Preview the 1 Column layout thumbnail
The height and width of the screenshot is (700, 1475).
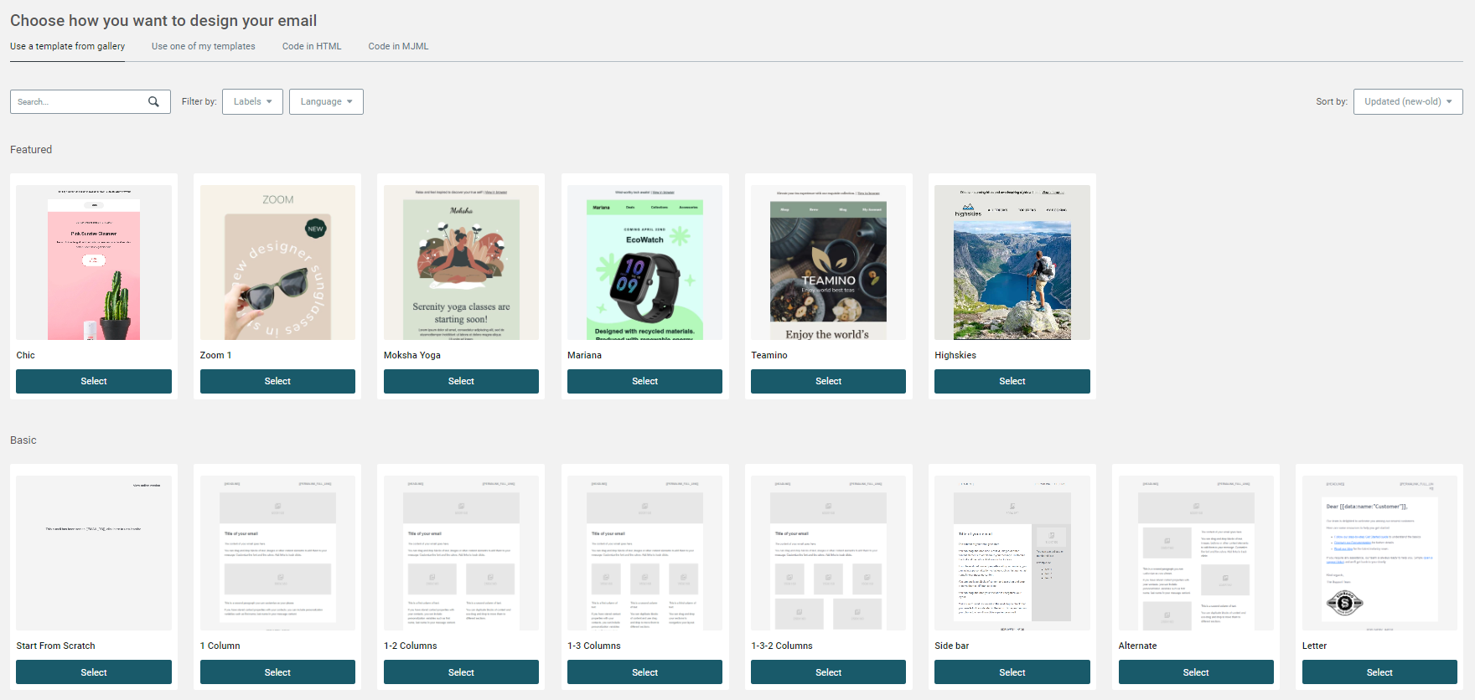pyautogui.click(x=277, y=553)
